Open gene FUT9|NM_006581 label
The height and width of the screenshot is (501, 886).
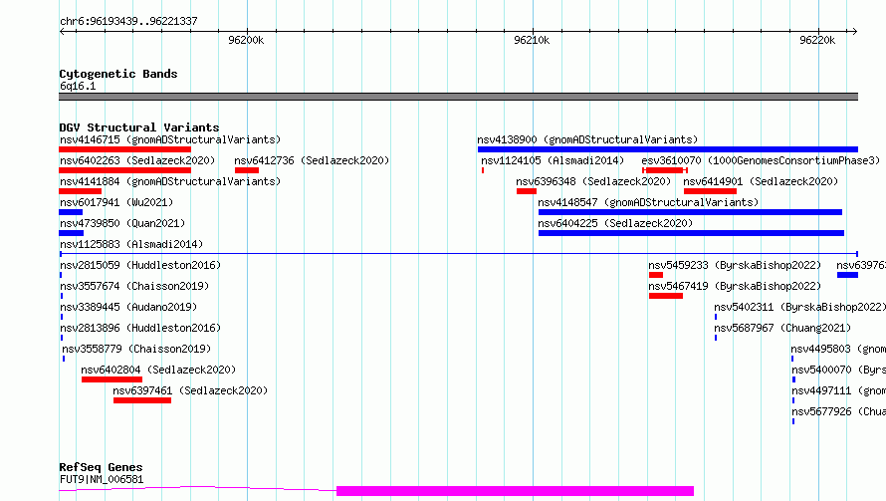[102, 479]
